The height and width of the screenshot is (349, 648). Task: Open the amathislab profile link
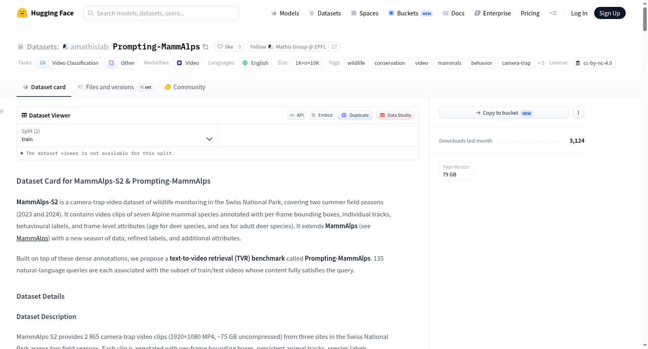[89, 47]
